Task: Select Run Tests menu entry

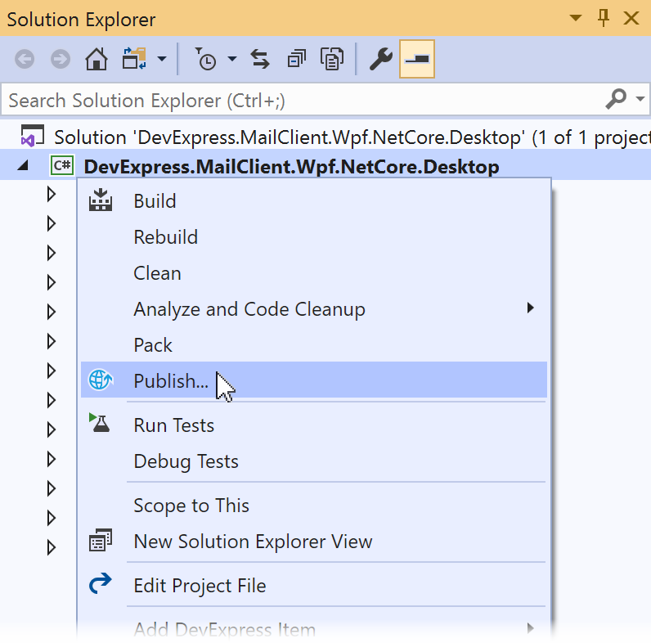Action: 314,425
